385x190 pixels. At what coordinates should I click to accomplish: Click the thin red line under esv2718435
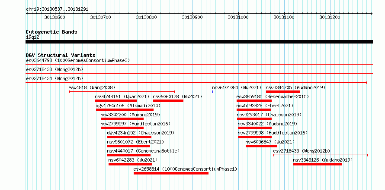click(x=321, y=155)
